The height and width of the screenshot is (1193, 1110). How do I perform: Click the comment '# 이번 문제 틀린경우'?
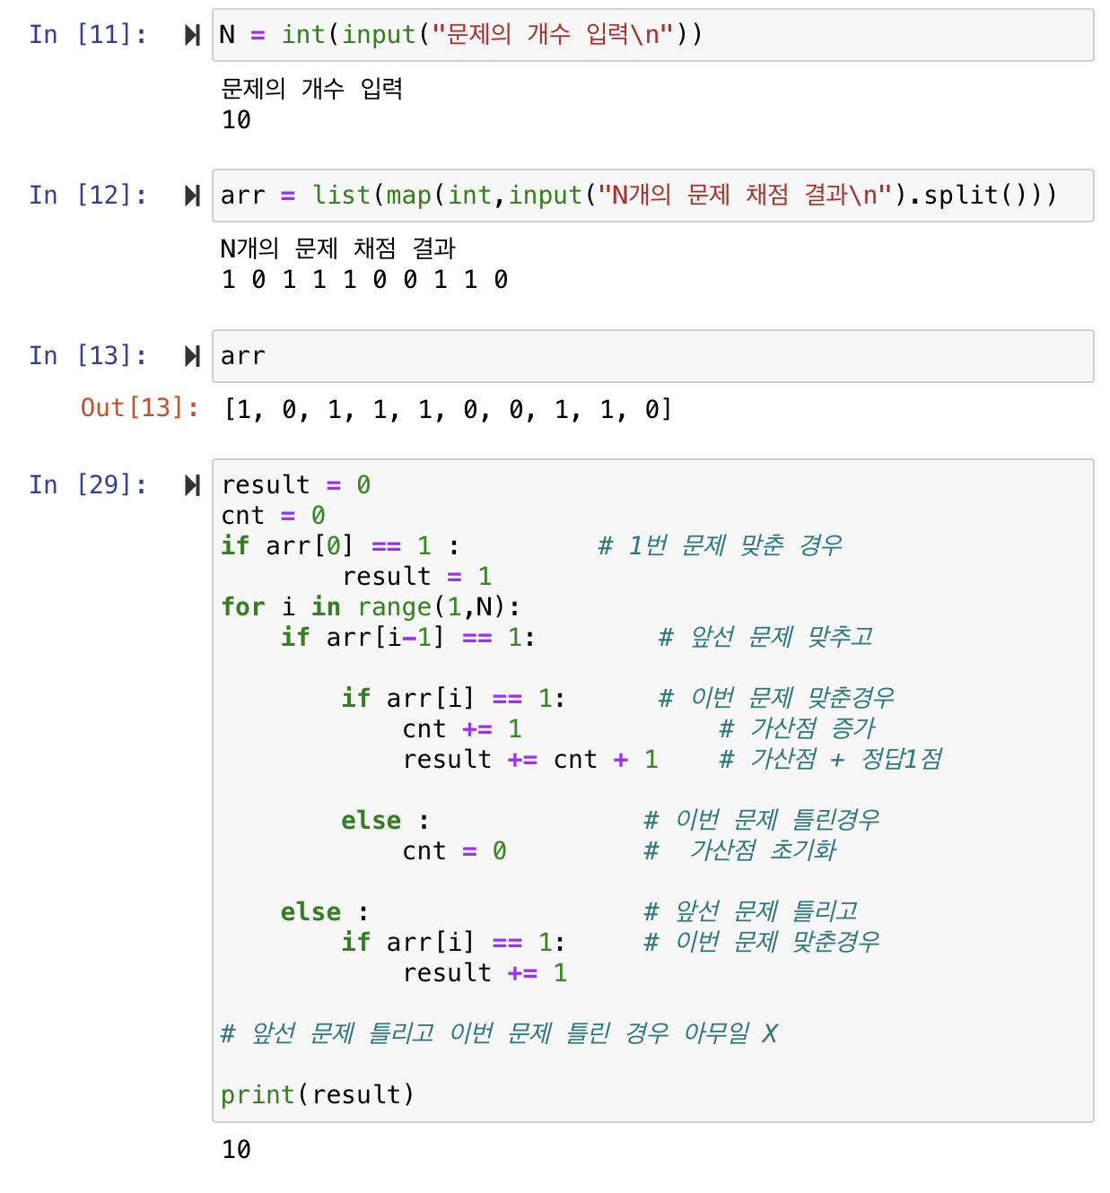click(762, 820)
